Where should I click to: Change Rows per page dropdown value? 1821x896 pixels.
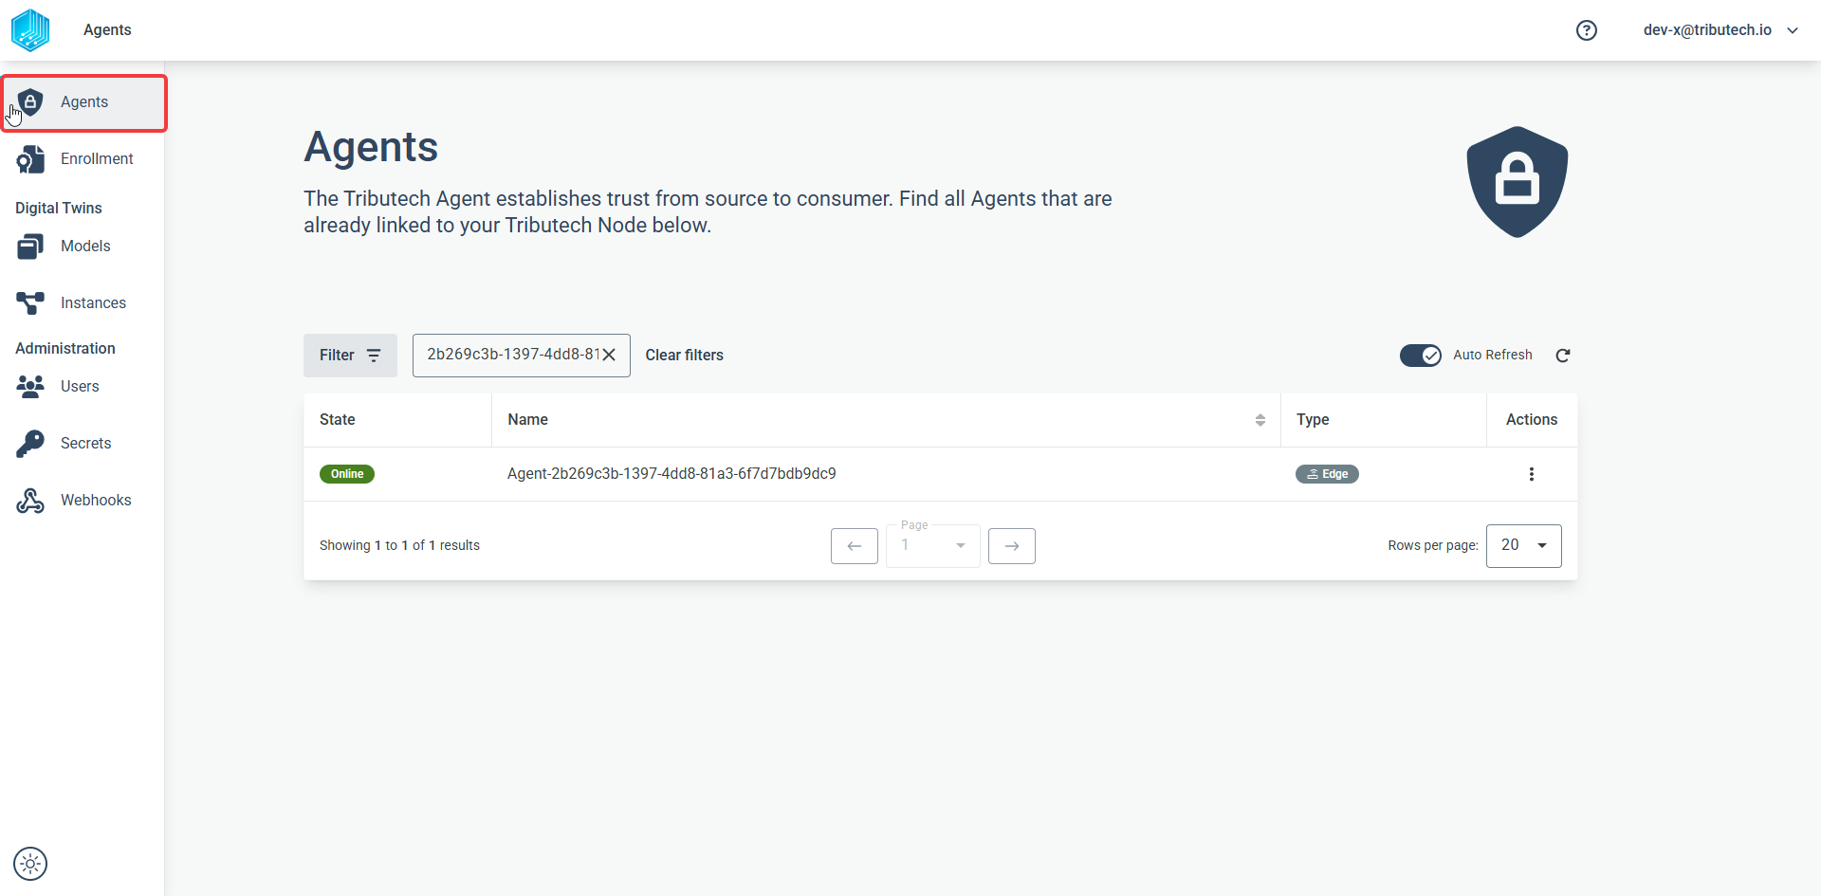1524,546
